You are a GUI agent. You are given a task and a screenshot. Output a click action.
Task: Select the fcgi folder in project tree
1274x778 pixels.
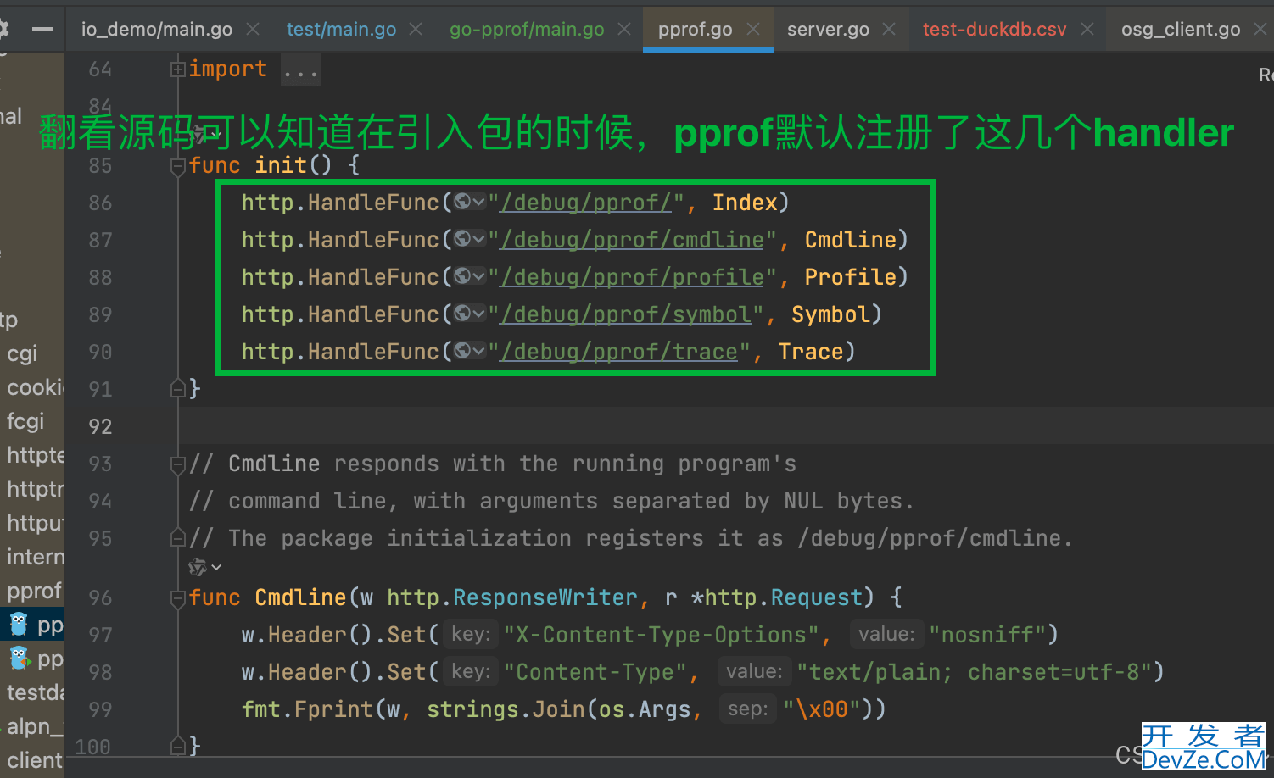[x=25, y=421]
